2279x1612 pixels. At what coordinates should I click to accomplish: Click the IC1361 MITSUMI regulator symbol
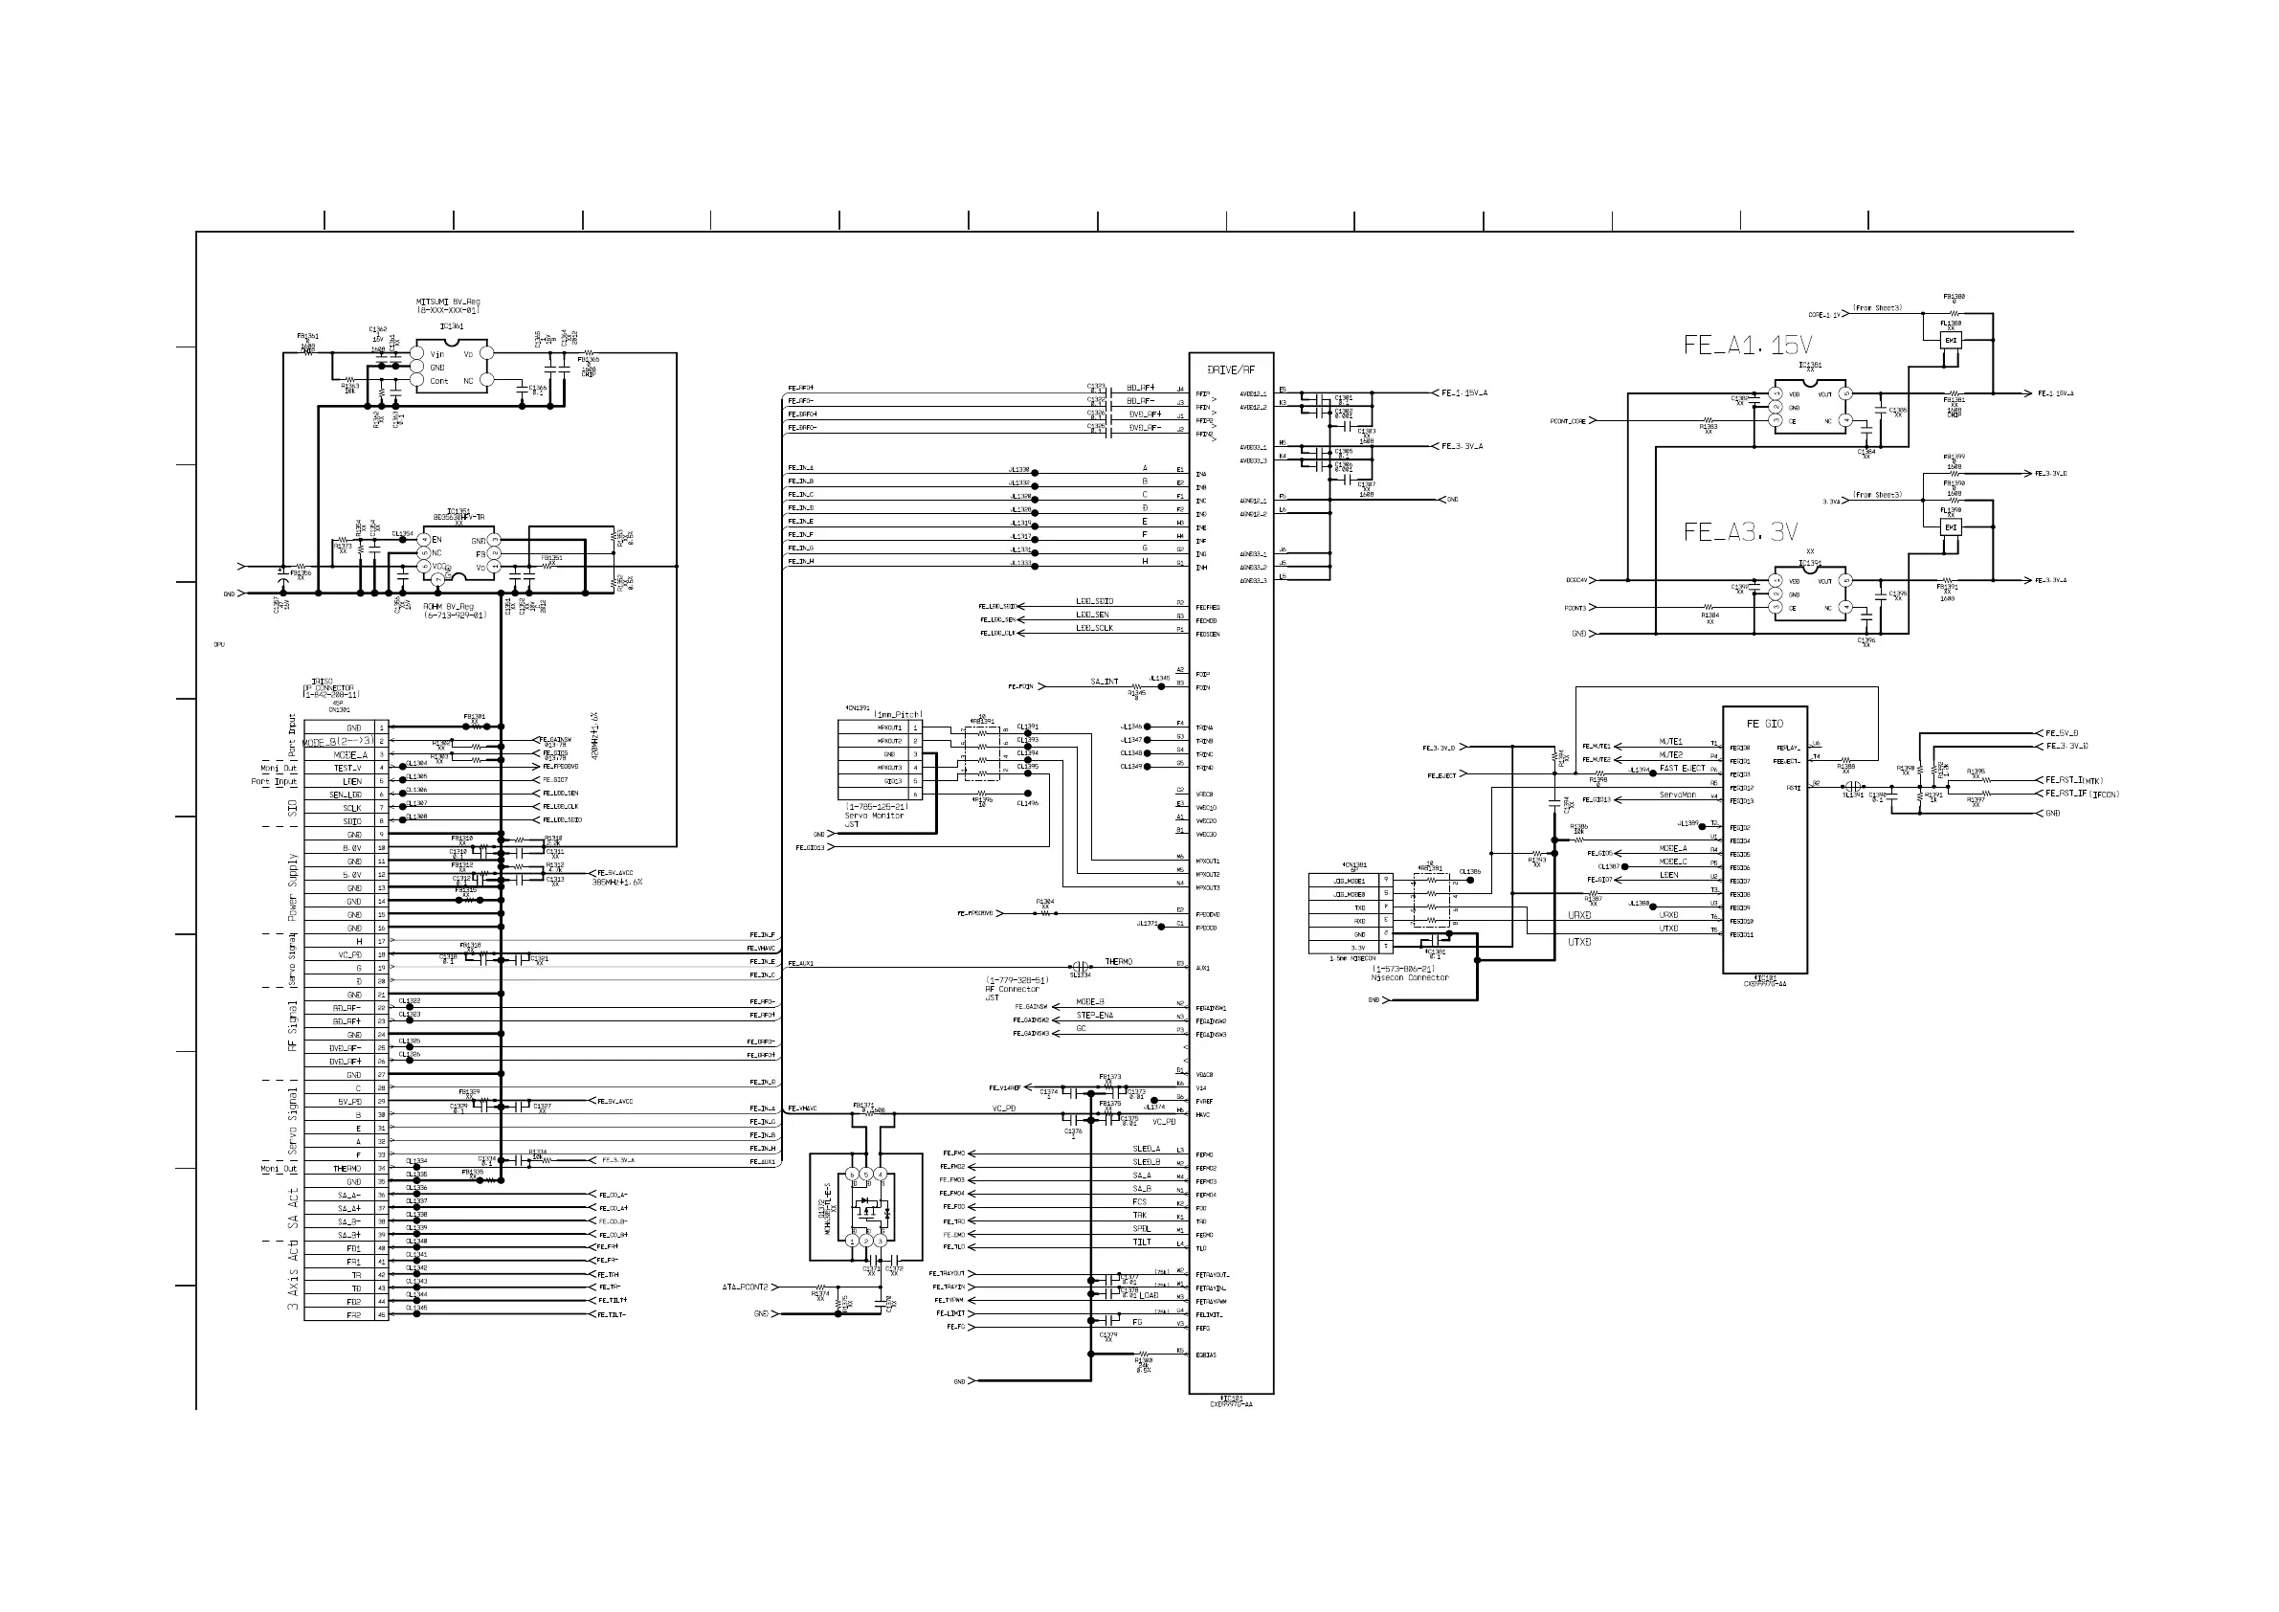tap(453, 368)
